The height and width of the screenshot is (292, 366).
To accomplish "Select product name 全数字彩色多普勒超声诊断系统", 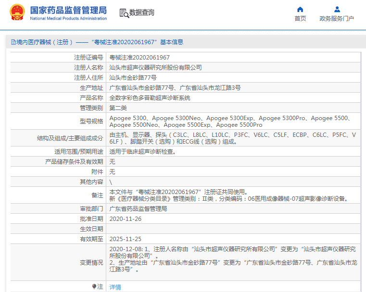I will 150,98.
